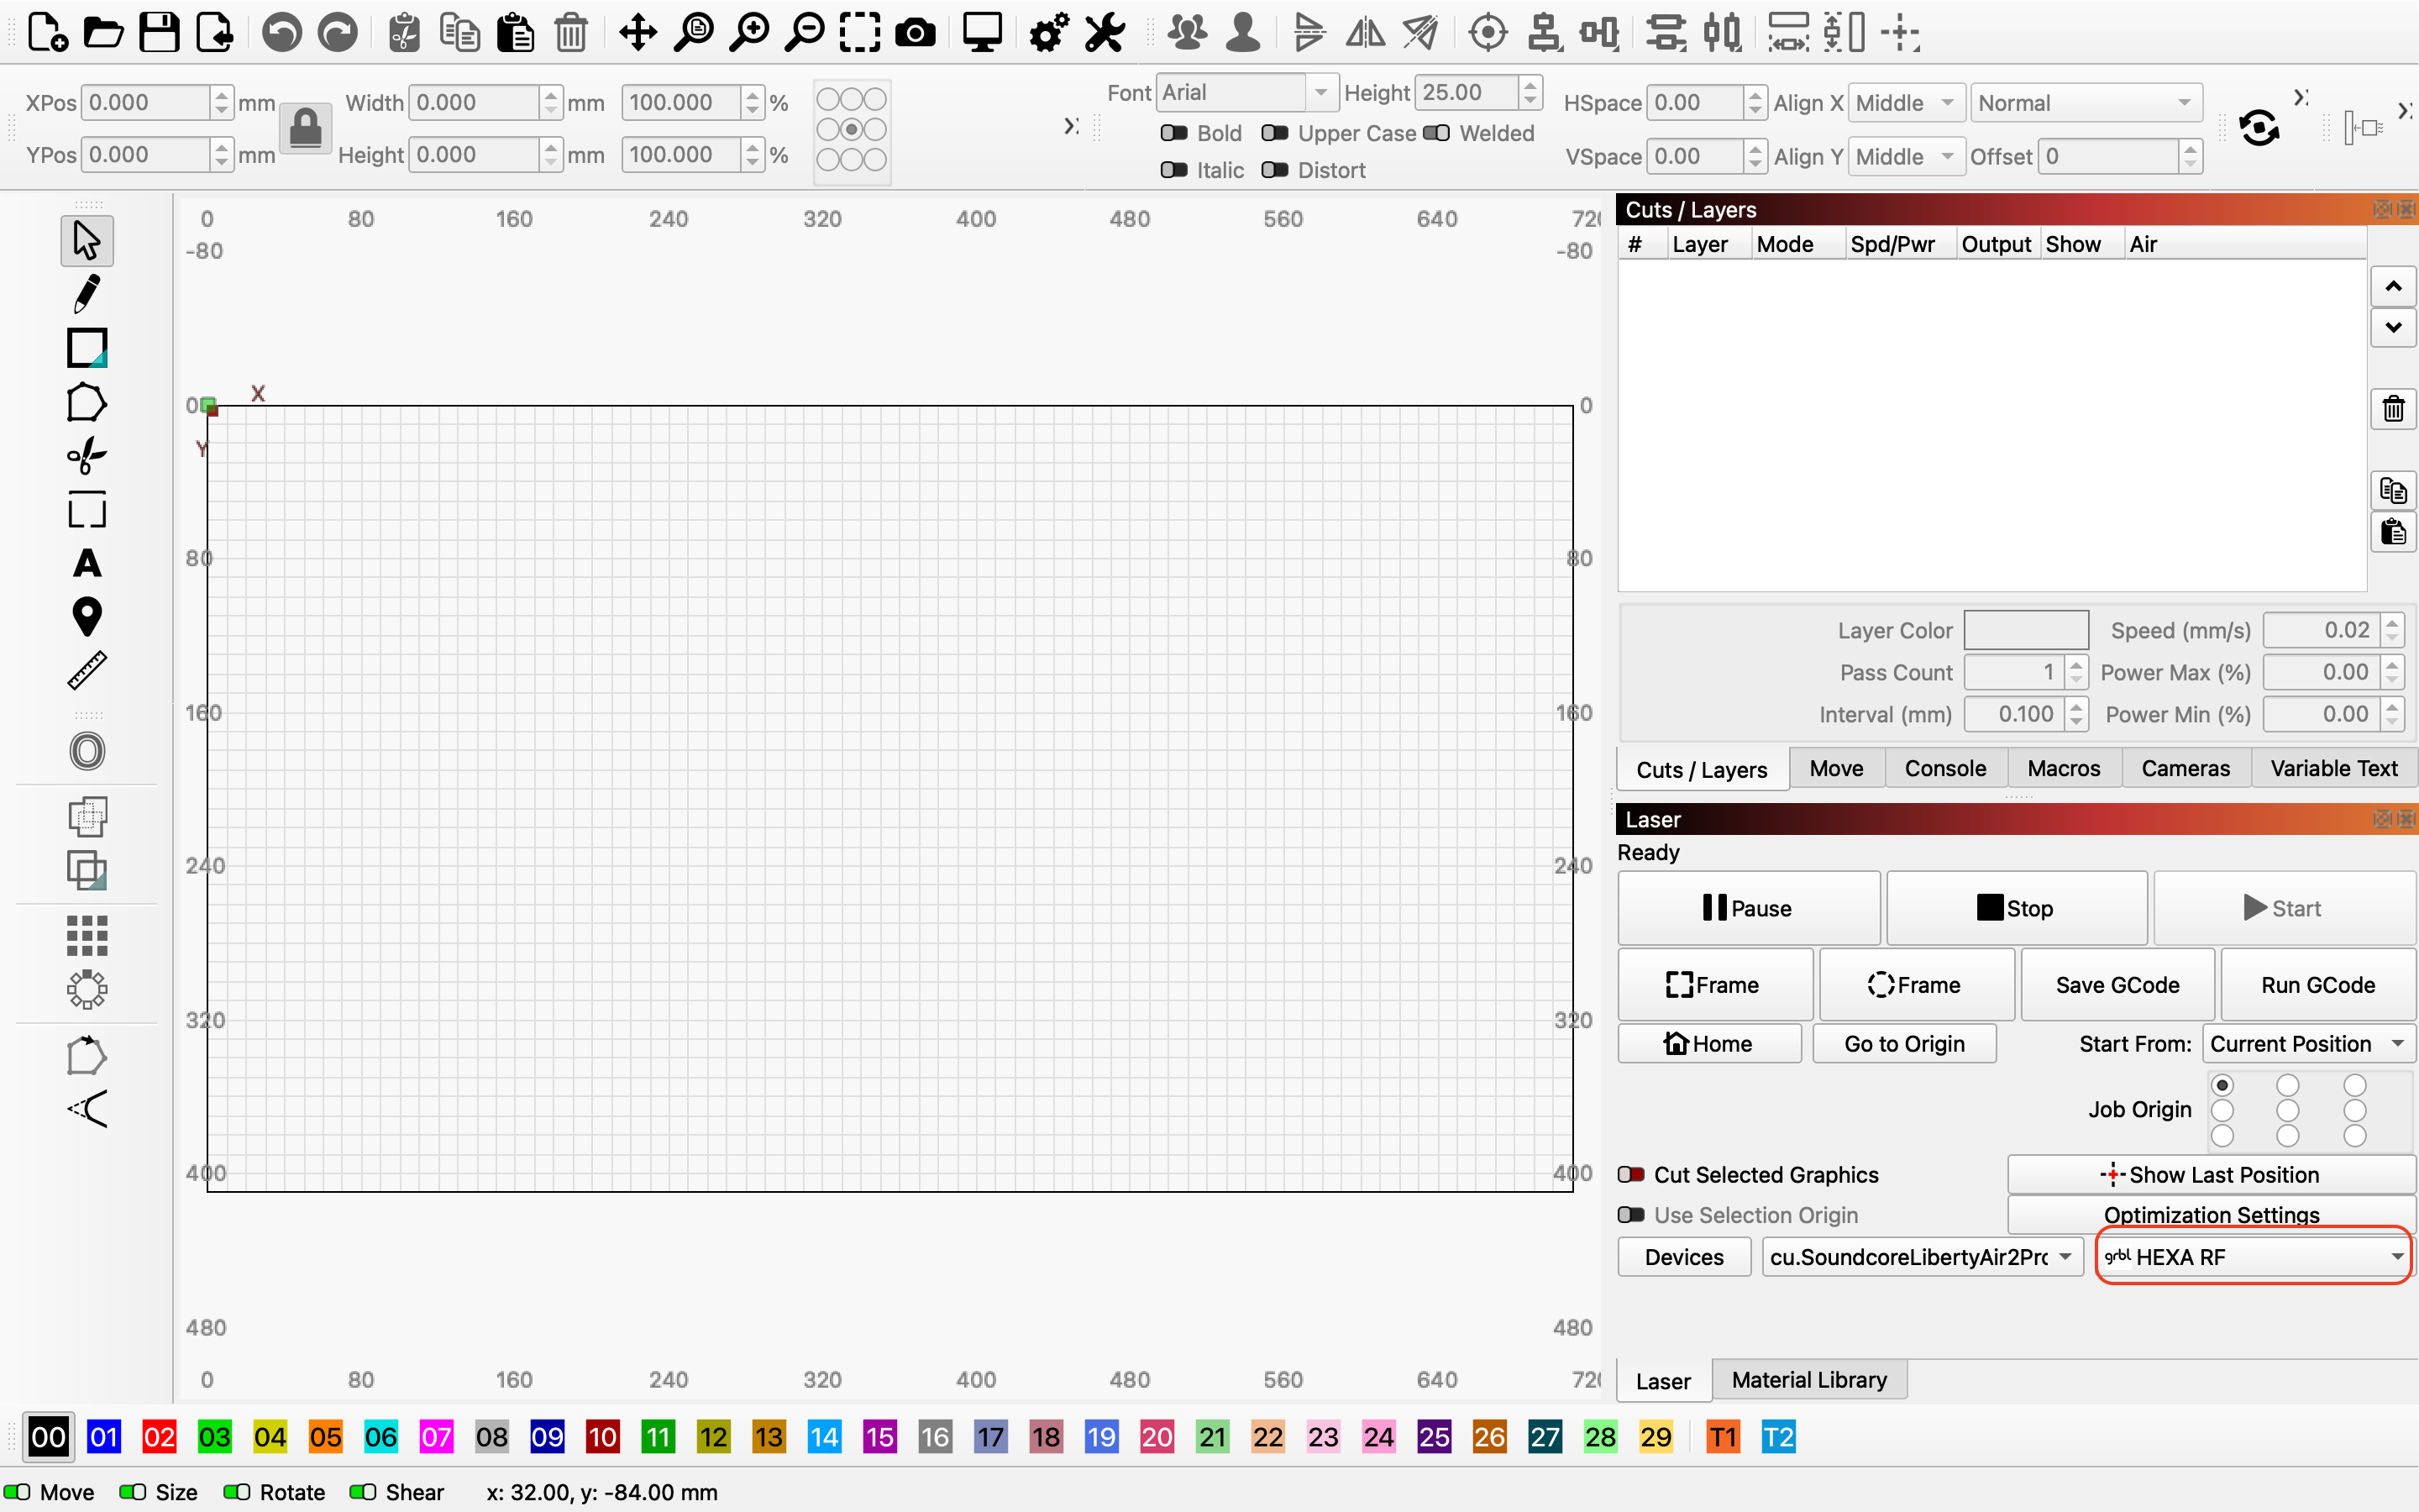2419x1512 pixels.
Task: Pick the red 02 layer color swatch
Action: 159,1437
